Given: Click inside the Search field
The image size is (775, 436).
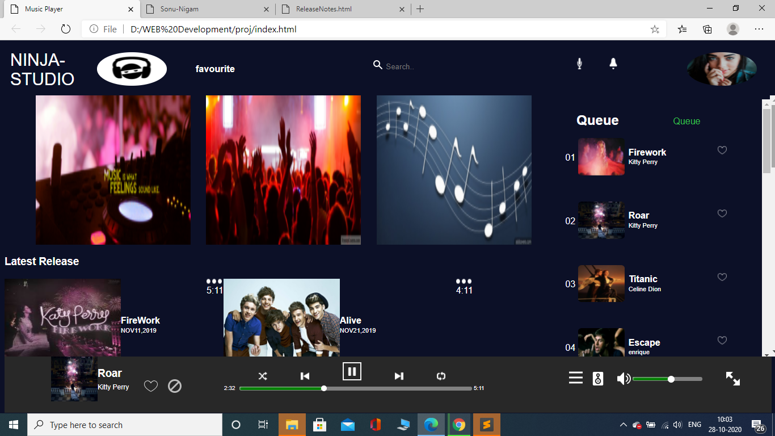Looking at the screenshot, I should click(x=414, y=66).
